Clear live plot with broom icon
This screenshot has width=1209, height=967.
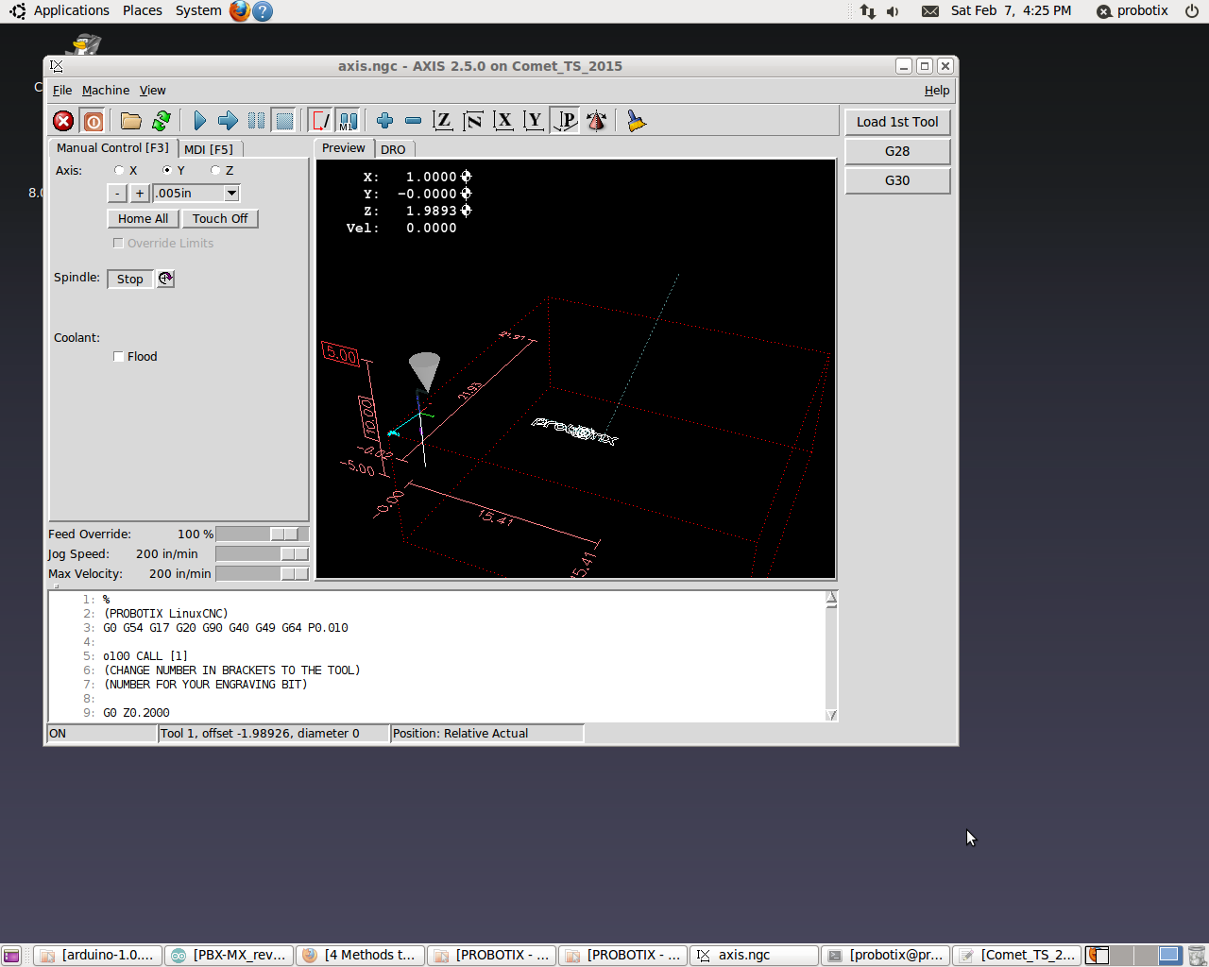point(636,121)
